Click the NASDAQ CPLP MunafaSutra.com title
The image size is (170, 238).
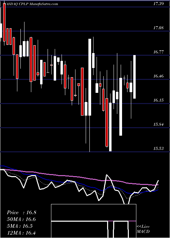31,4
